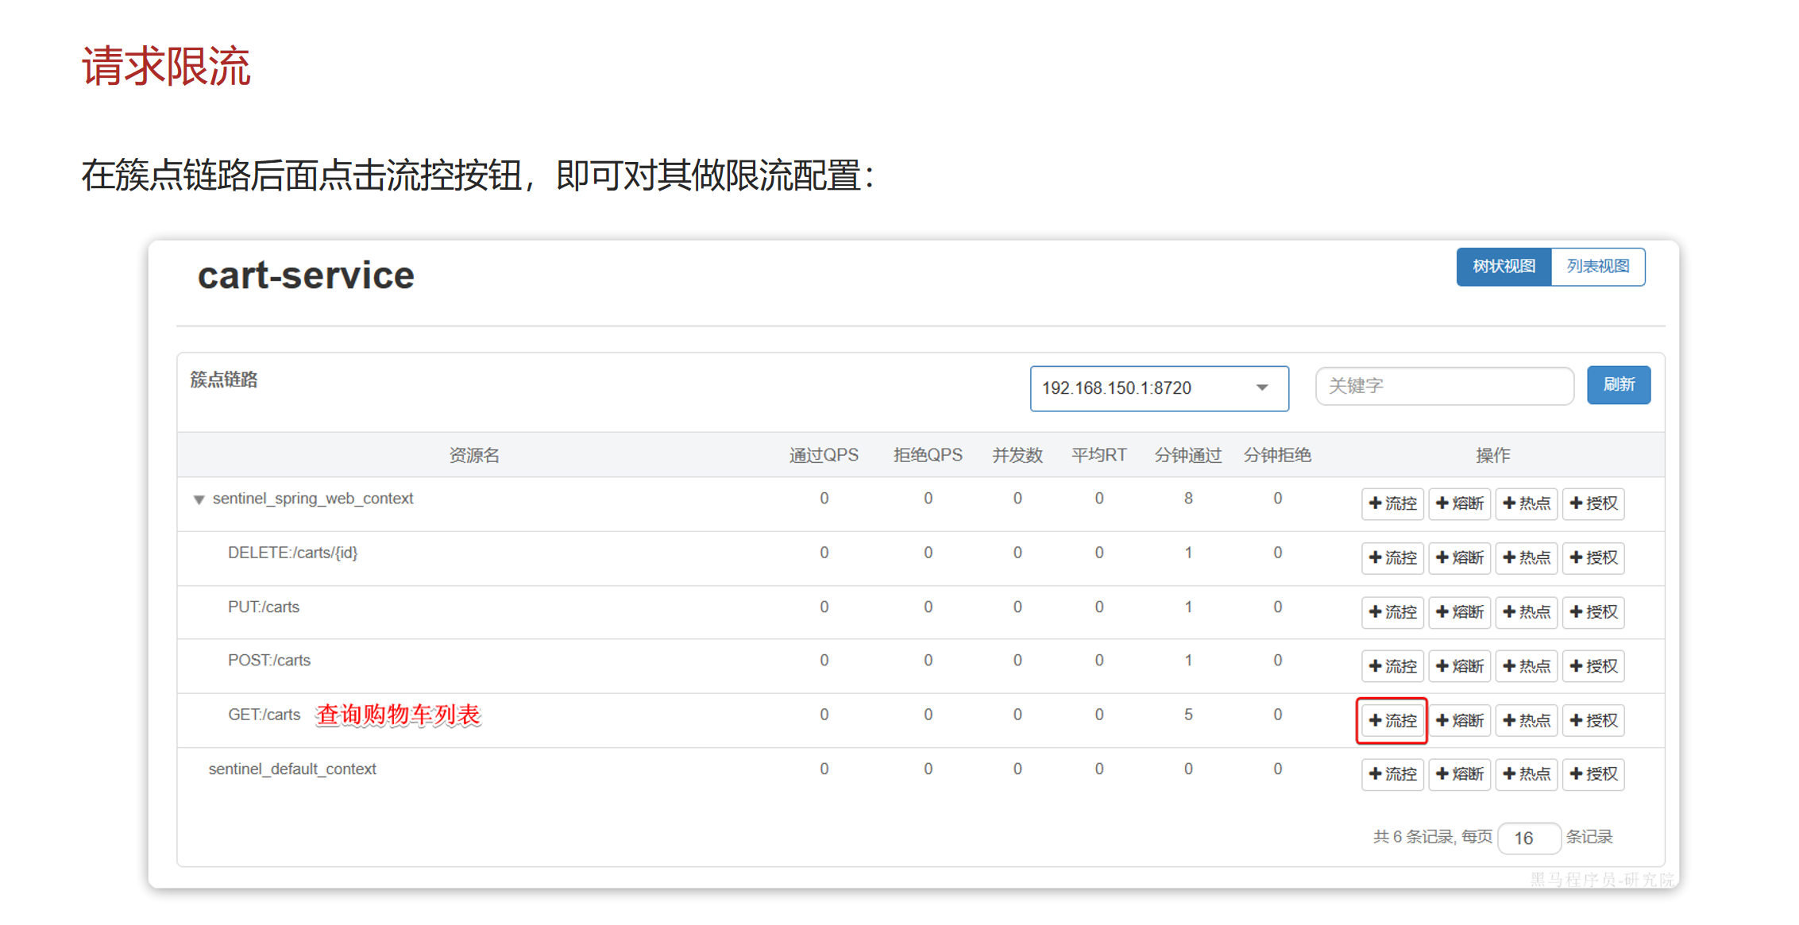Click 熔断 button for sentinel_default_context row
The height and width of the screenshot is (925, 1799).
pos(1459,774)
